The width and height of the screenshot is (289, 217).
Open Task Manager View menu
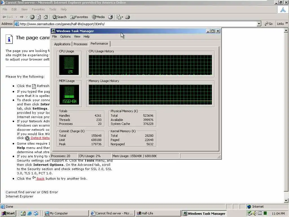click(x=77, y=36)
